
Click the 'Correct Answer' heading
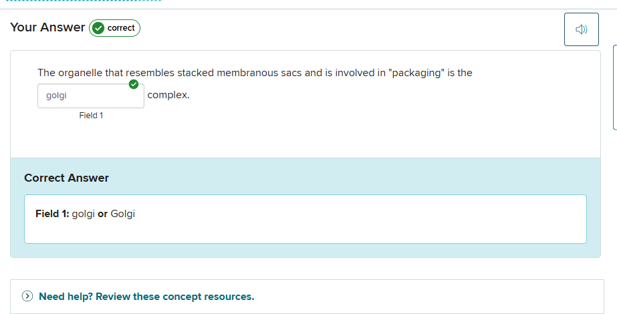coord(66,178)
